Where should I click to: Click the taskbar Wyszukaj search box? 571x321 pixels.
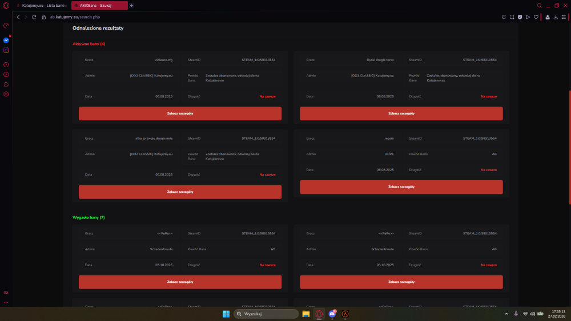click(x=266, y=314)
